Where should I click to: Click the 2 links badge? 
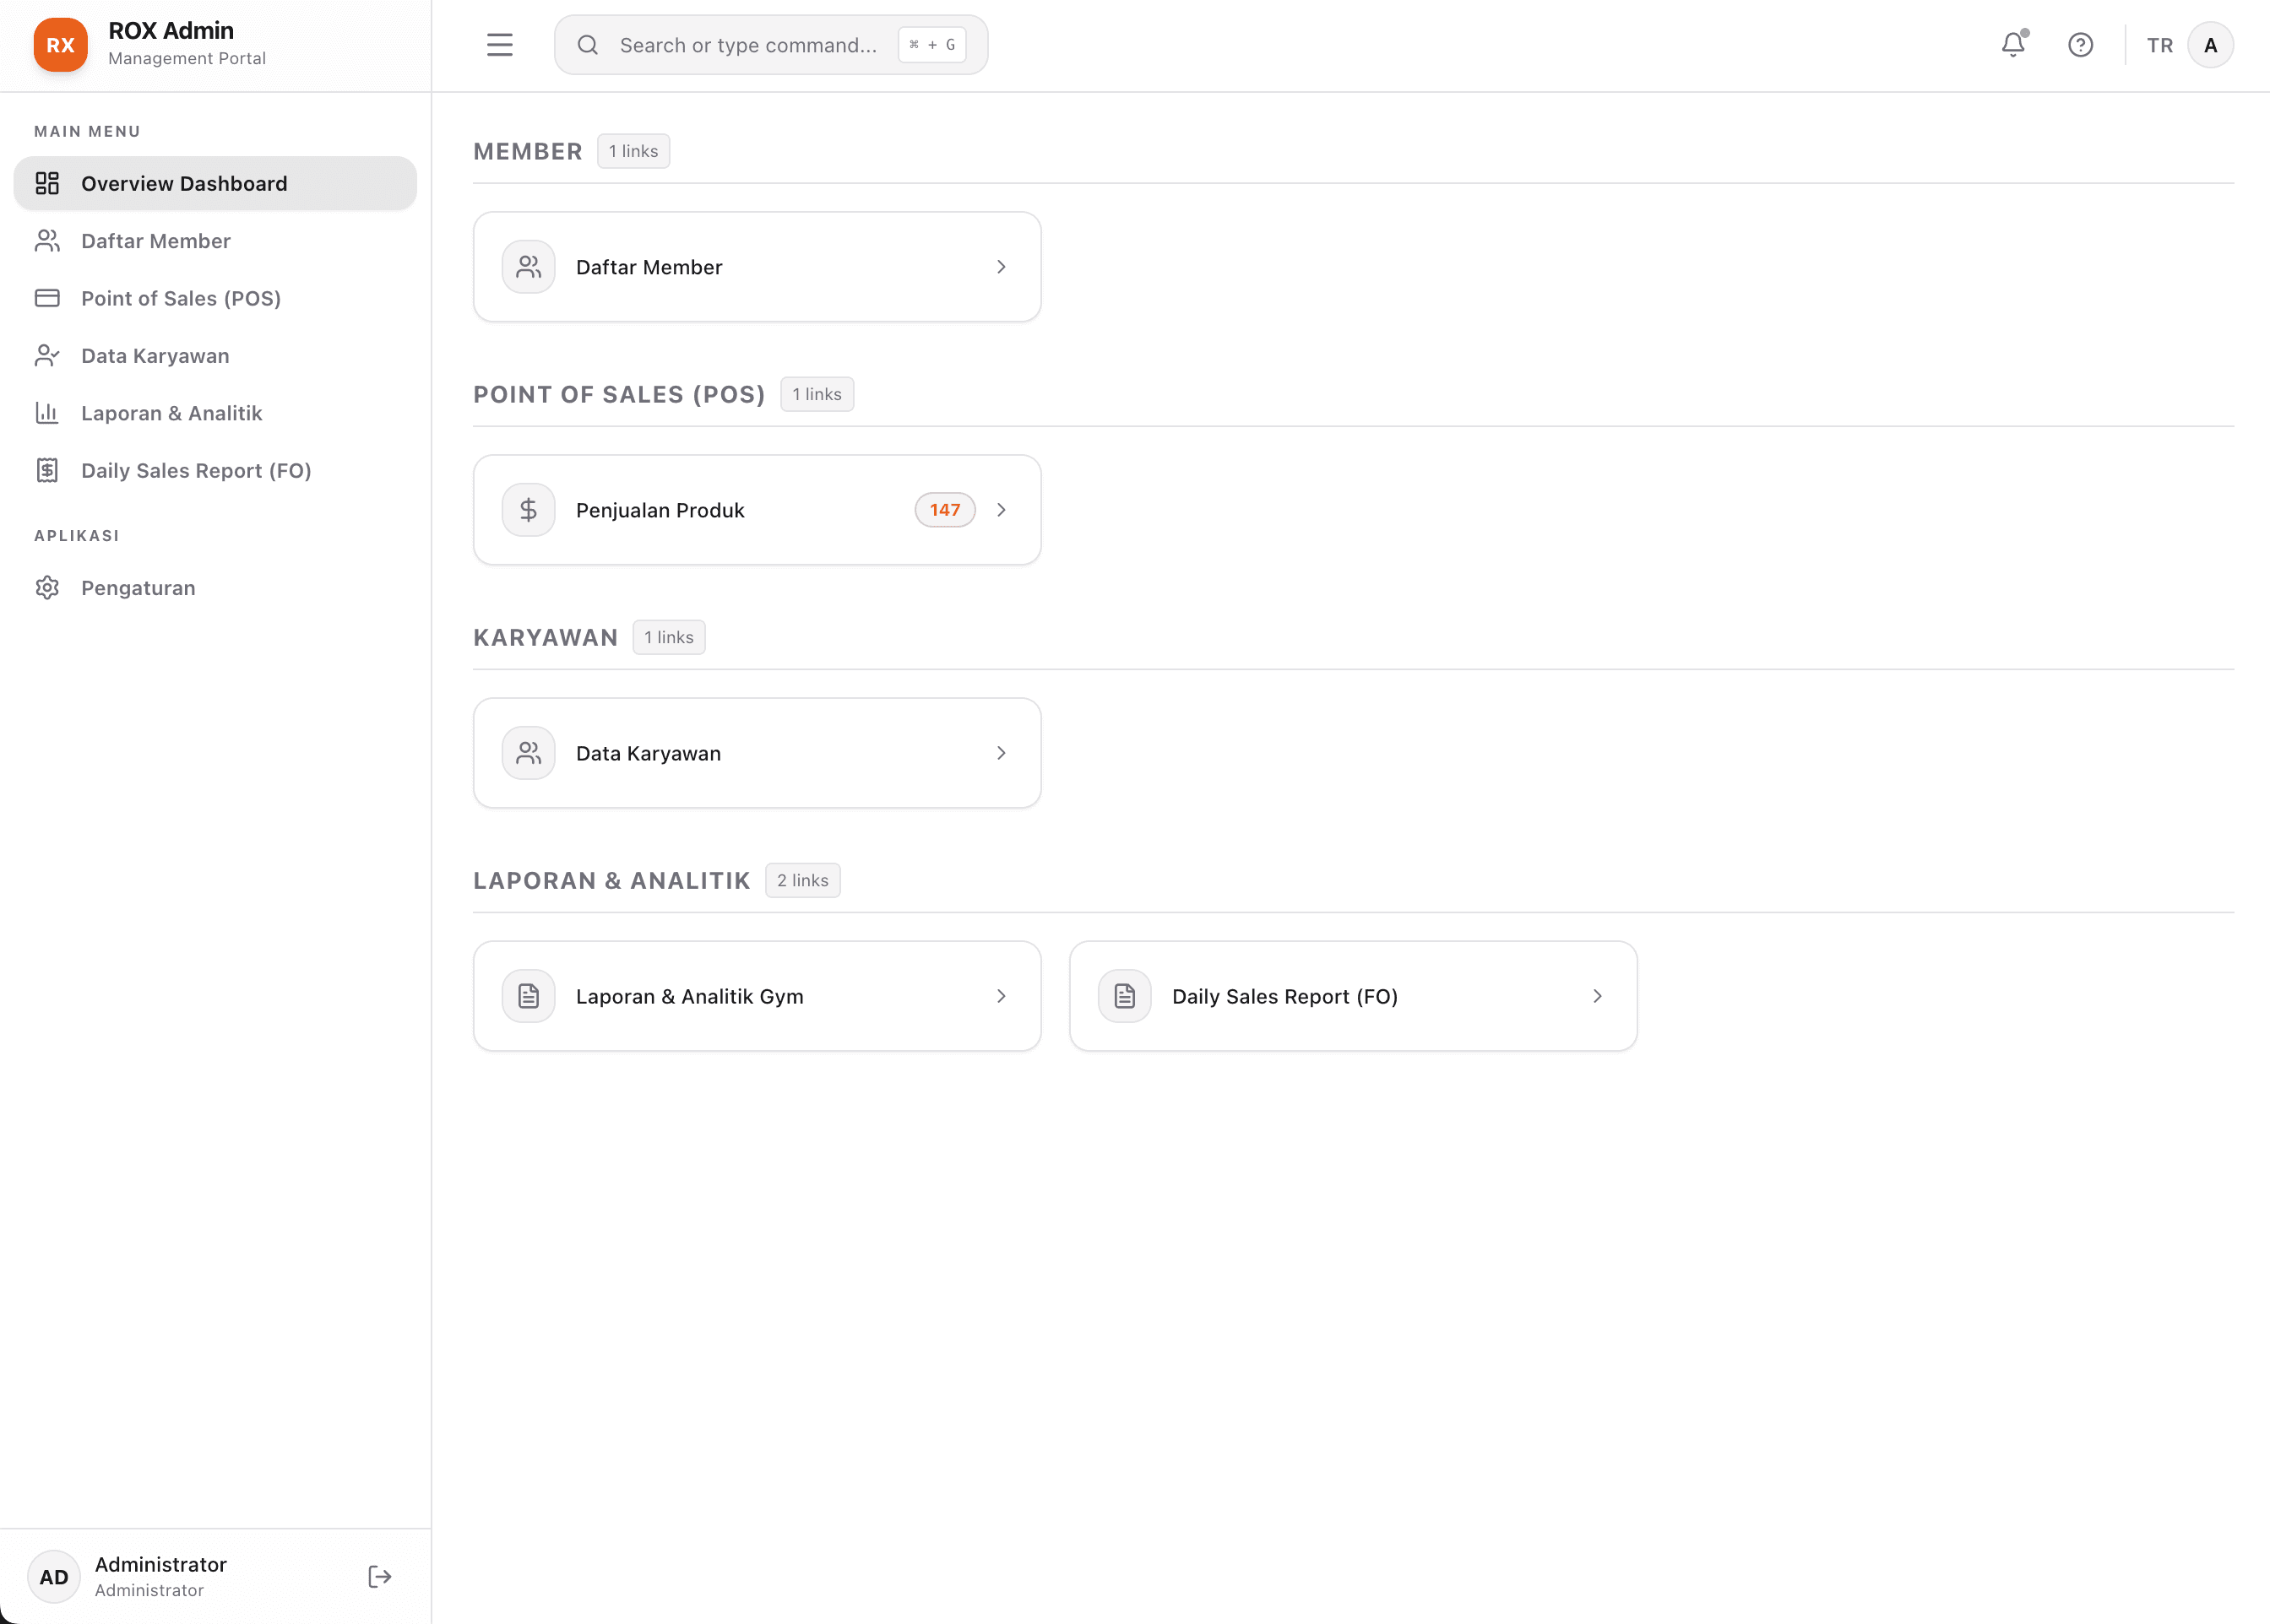(x=802, y=881)
